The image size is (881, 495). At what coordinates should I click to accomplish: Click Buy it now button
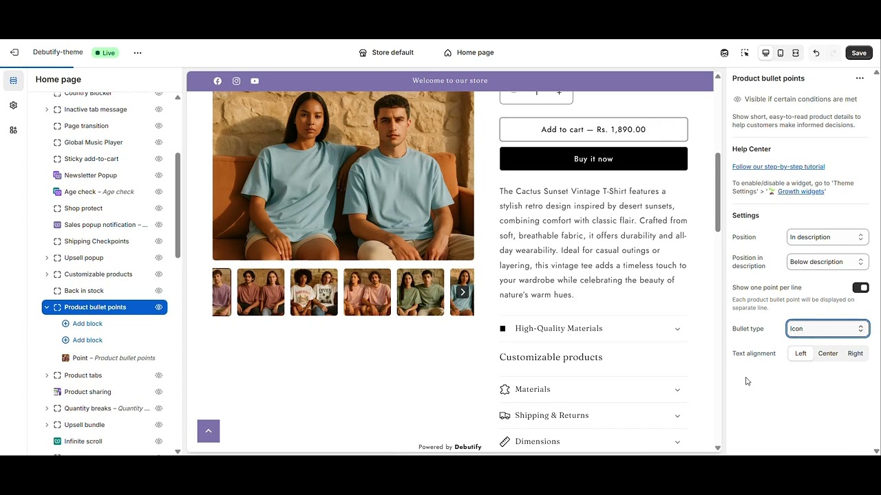(x=593, y=159)
